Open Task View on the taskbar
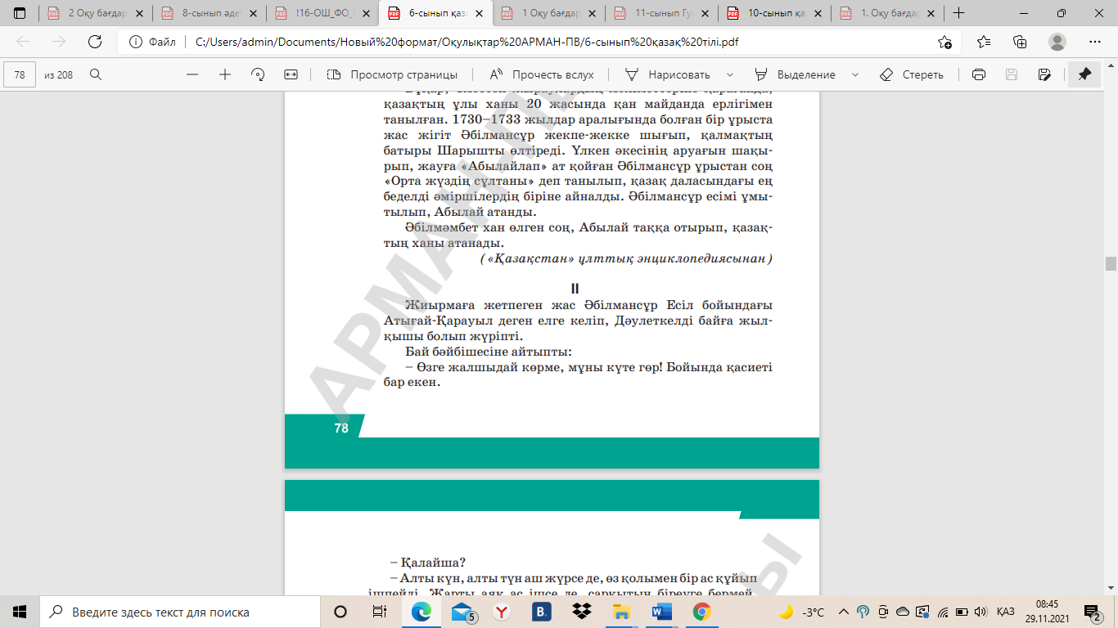Screen dimensions: 1118x628 tap(379, 612)
